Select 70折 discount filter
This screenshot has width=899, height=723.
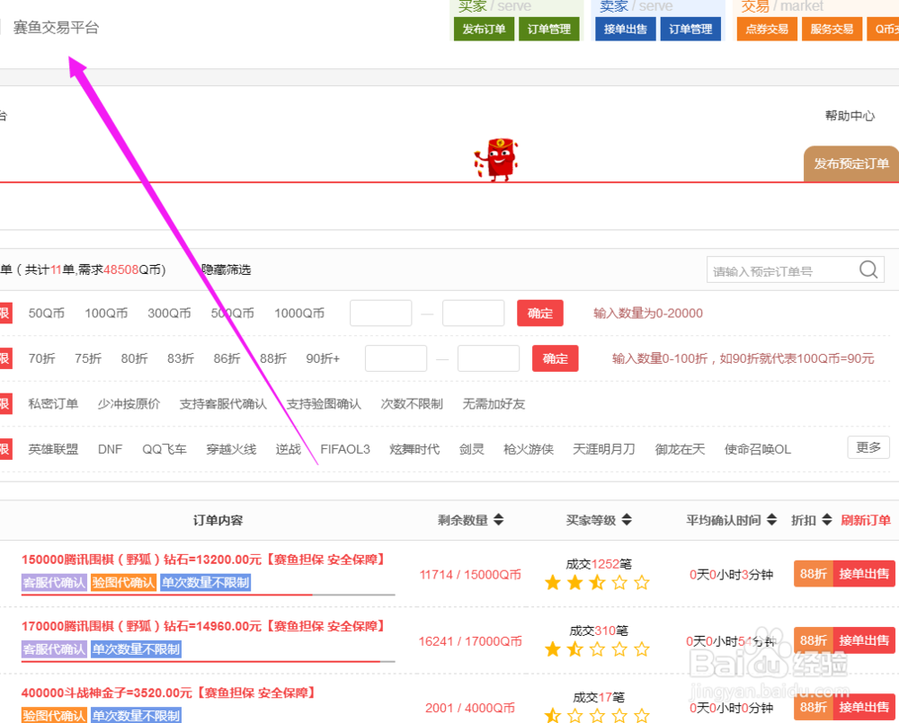click(42, 358)
